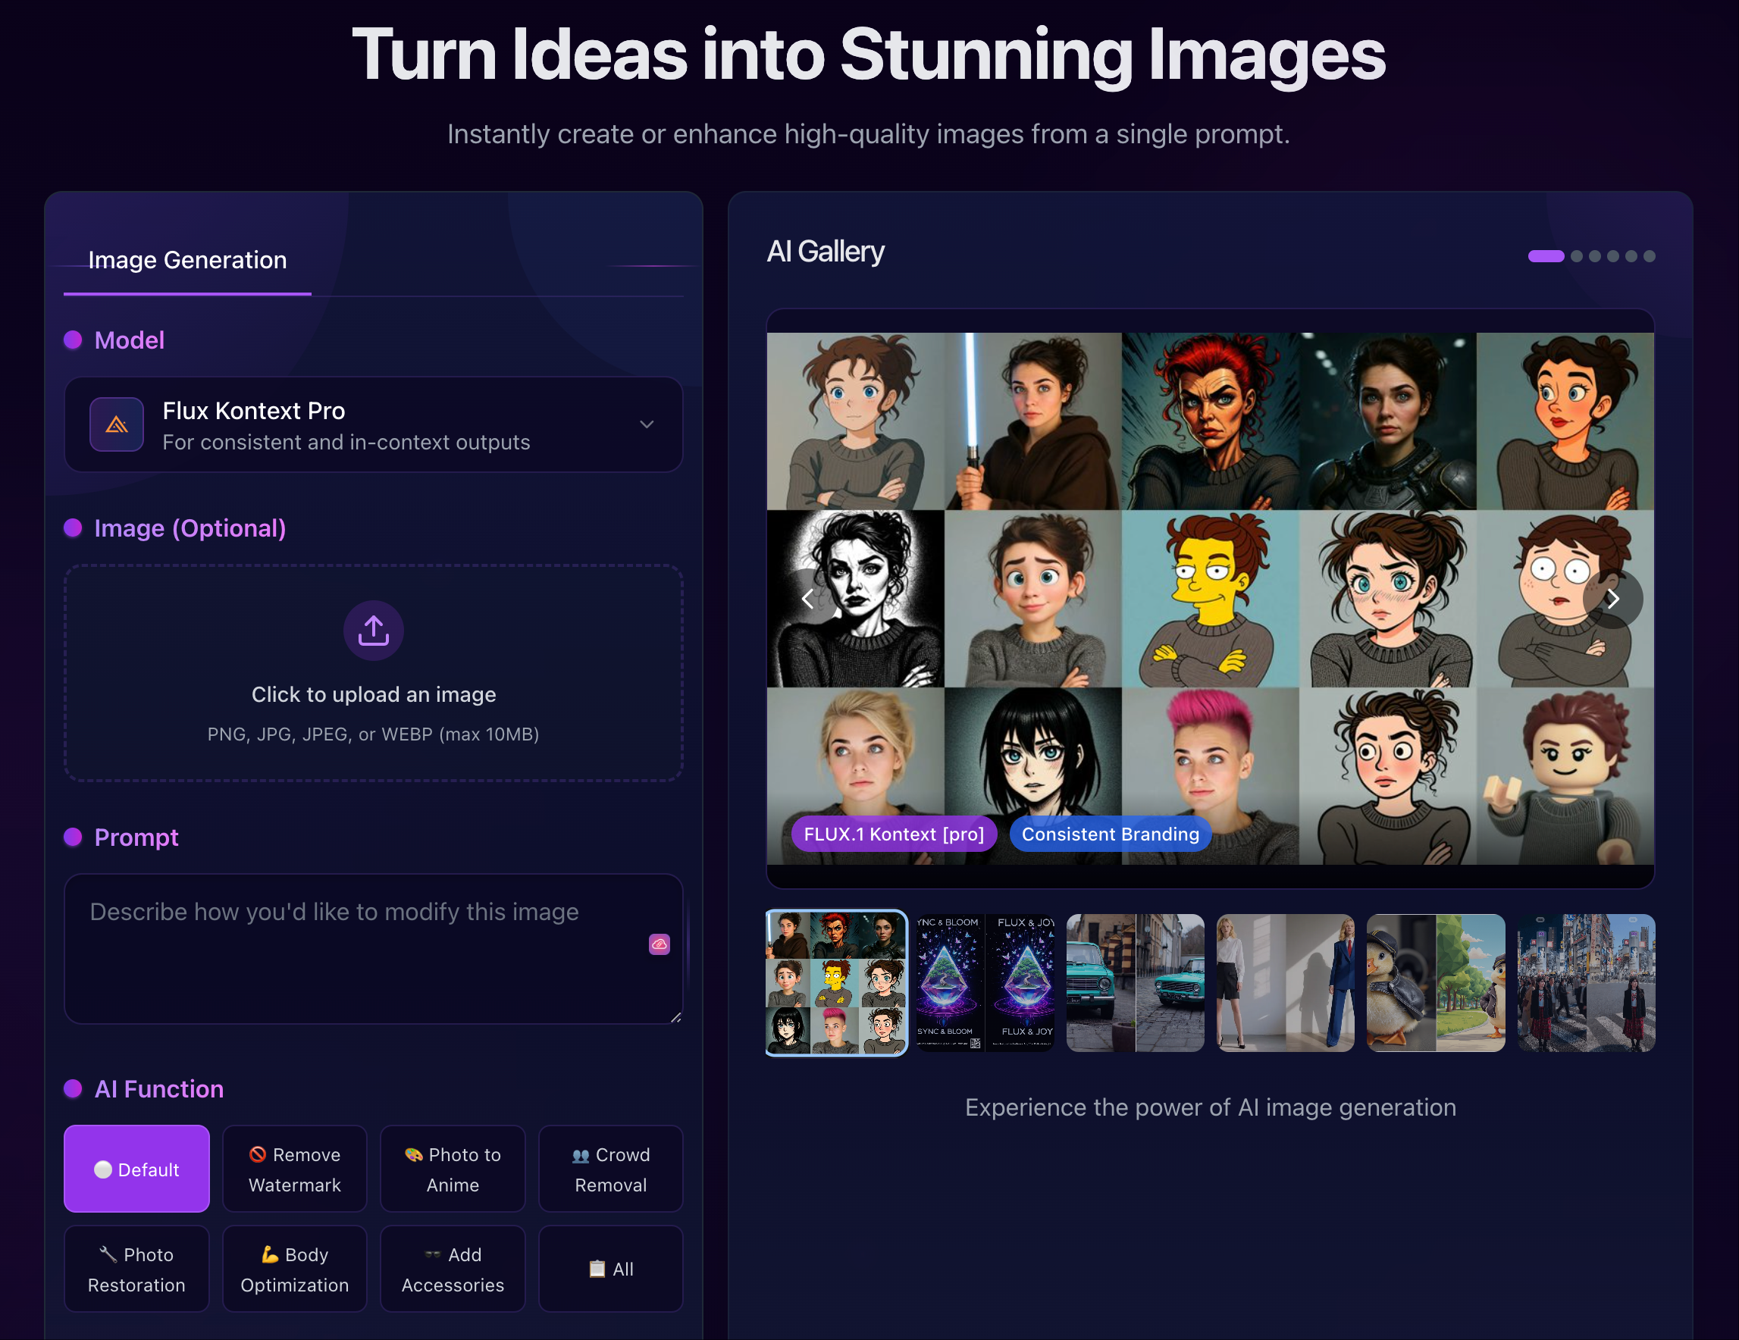This screenshot has height=1340, width=1739.
Task: Select the Crowd Removal function
Action: click(x=611, y=1169)
